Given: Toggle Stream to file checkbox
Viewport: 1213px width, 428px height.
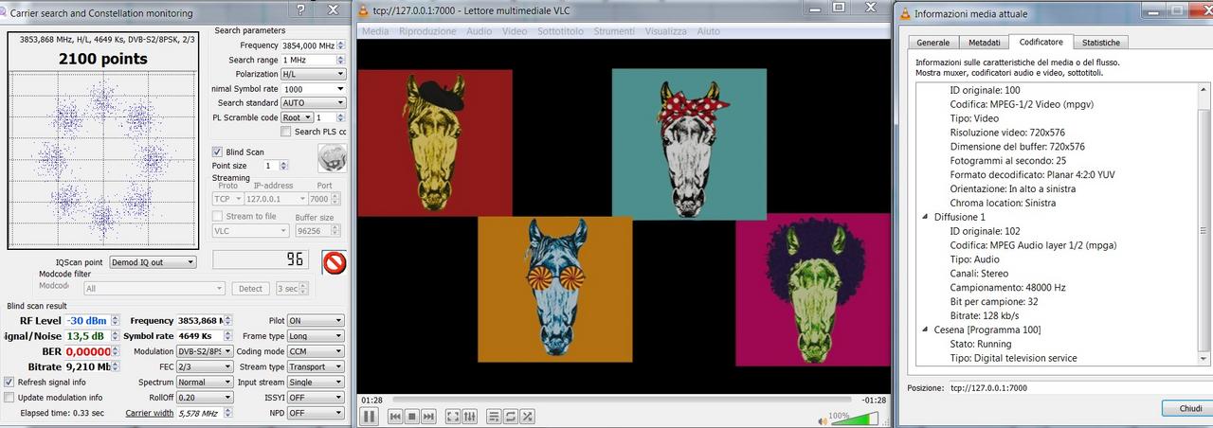Looking at the screenshot, I should click(x=217, y=216).
